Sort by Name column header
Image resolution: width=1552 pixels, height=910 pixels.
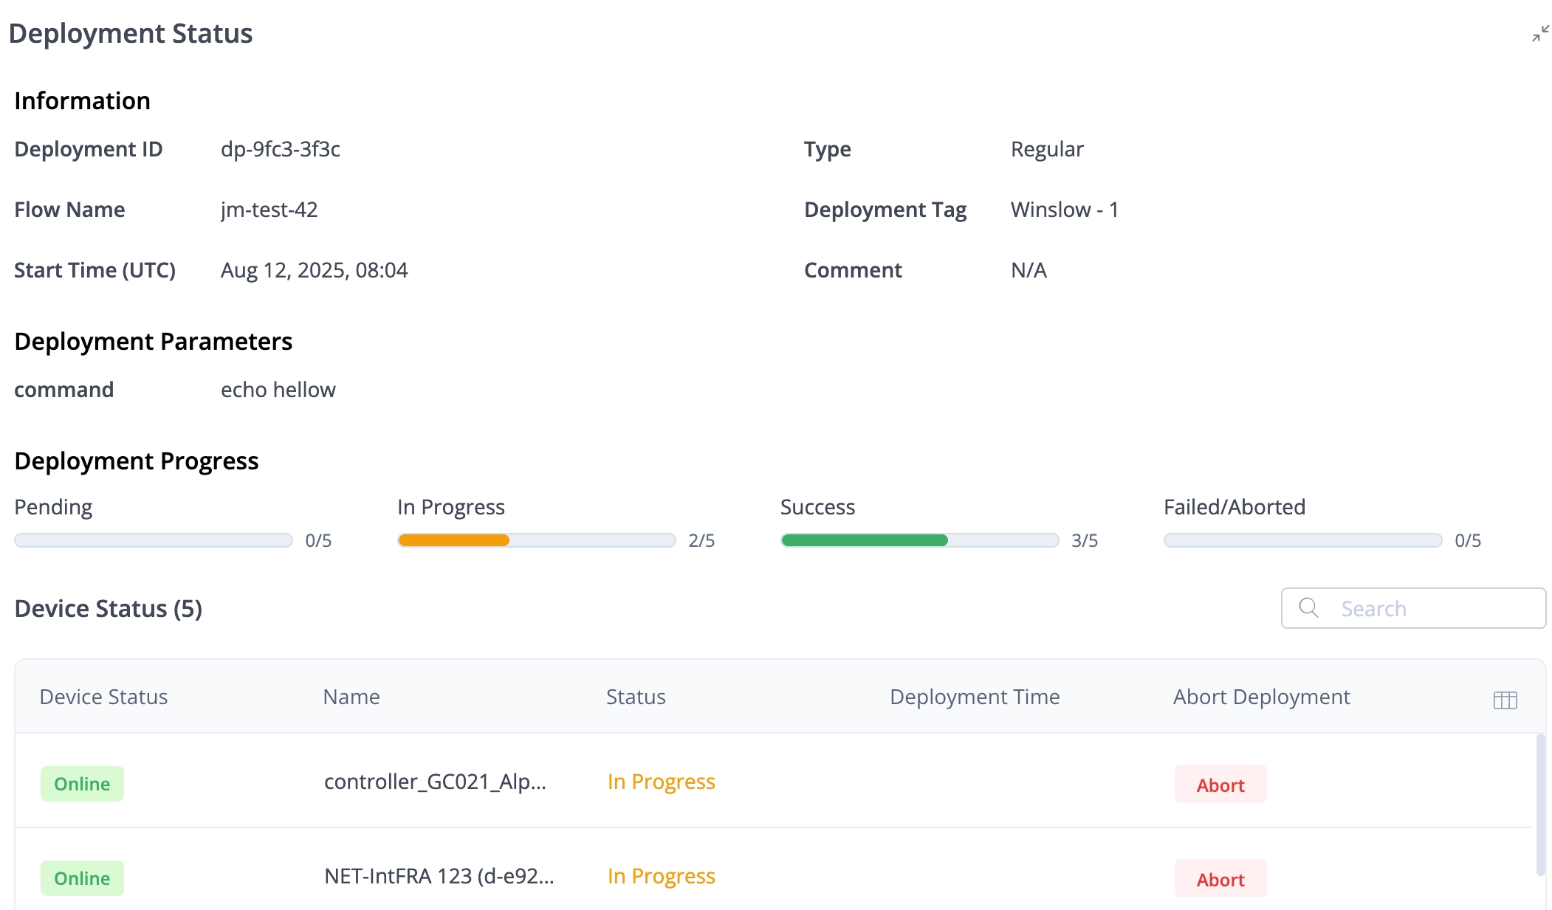[351, 697]
